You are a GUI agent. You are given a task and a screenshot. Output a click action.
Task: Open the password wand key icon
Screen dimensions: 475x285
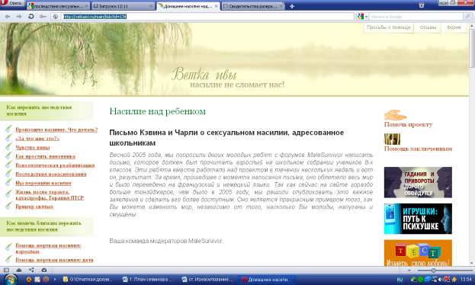tap(43, 16)
